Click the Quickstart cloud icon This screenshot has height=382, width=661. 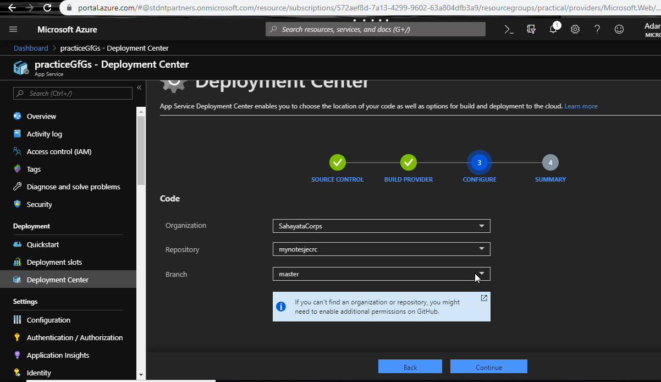tap(17, 244)
